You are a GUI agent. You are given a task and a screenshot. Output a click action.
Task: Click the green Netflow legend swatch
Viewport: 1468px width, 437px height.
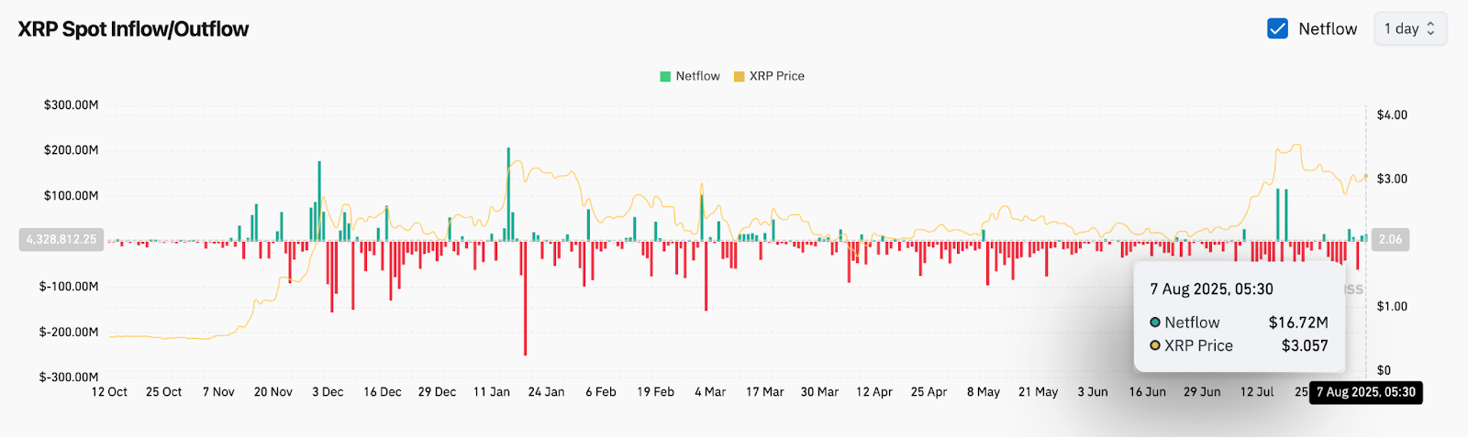point(665,77)
